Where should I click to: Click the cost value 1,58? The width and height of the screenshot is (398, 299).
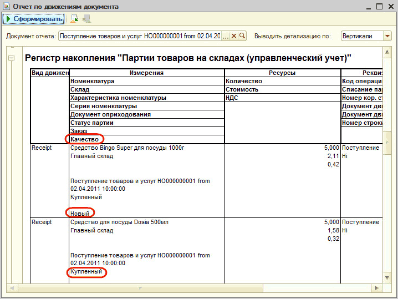click(x=333, y=231)
